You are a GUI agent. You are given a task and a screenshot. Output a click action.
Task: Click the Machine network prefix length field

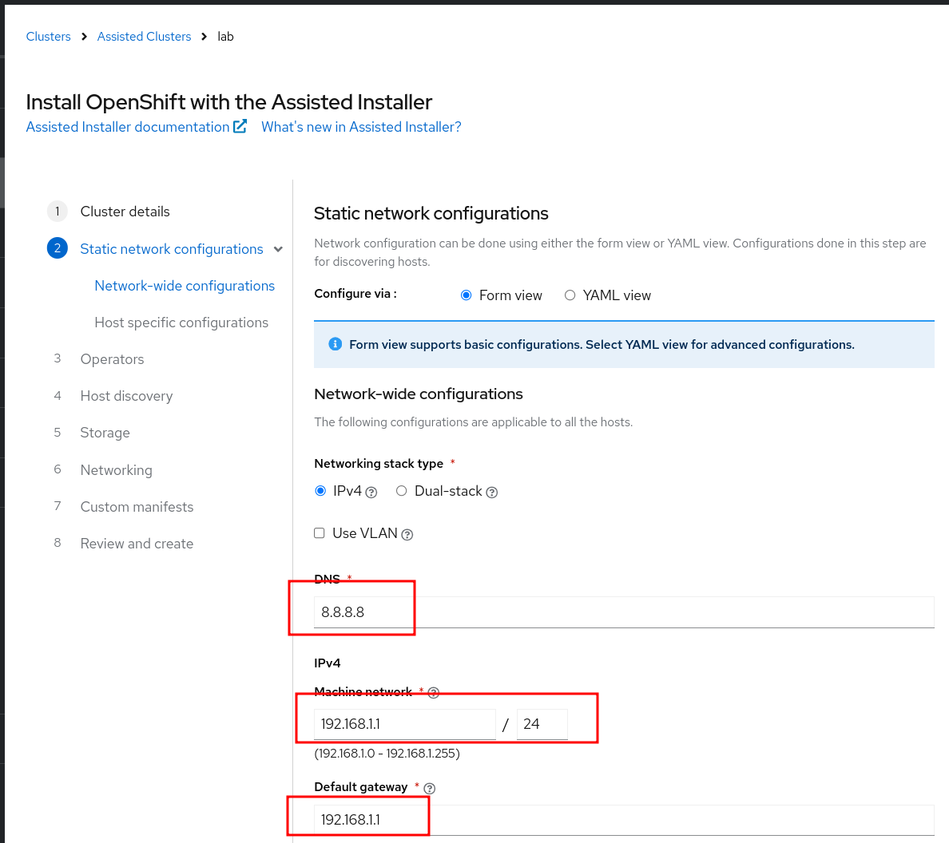pyautogui.click(x=542, y=724)
